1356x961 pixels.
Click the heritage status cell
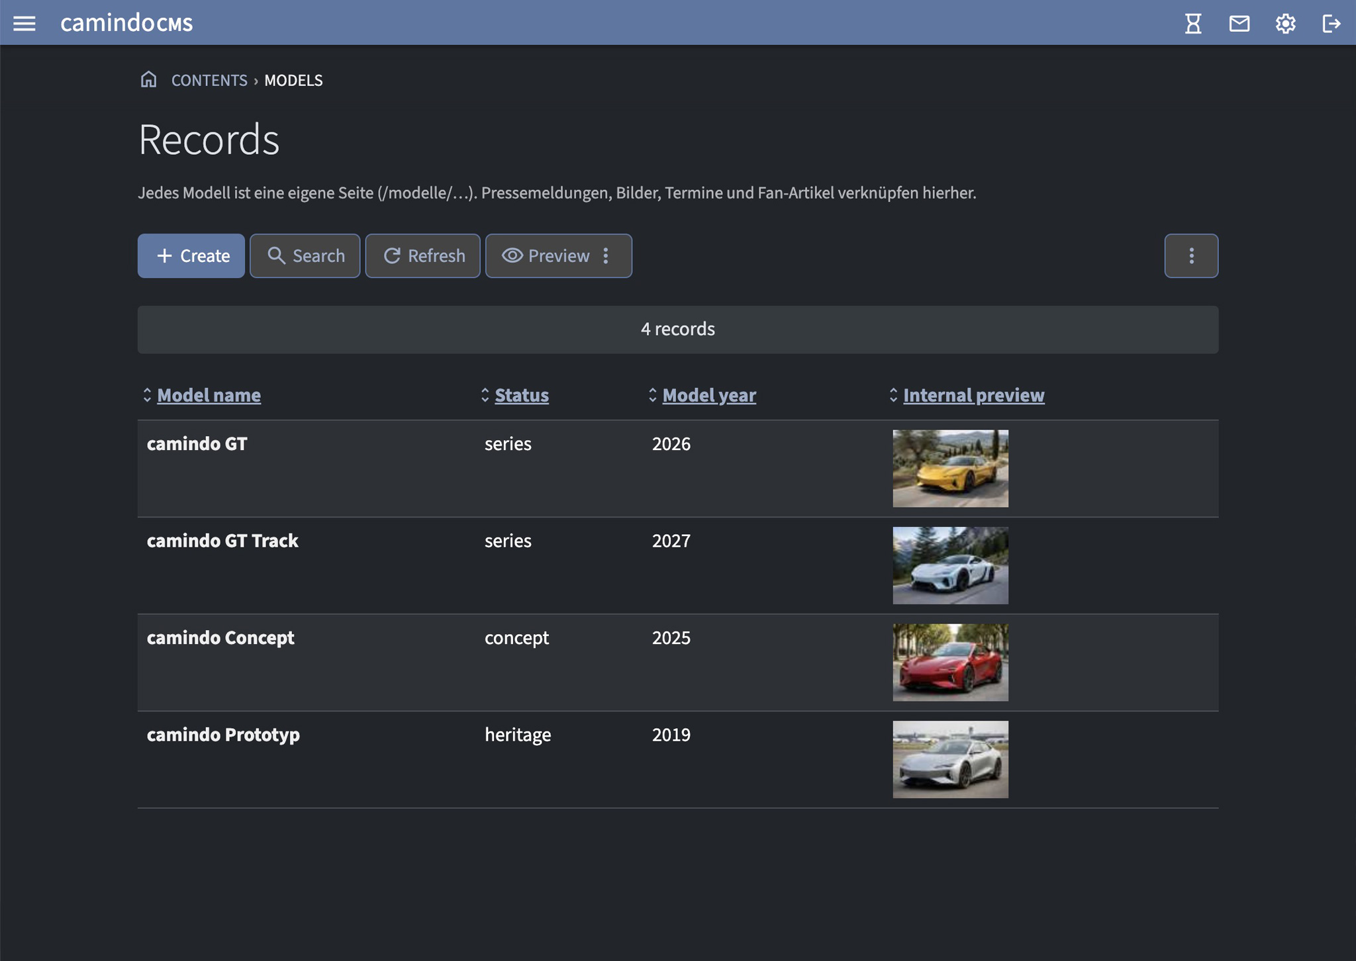coord(518,735)
